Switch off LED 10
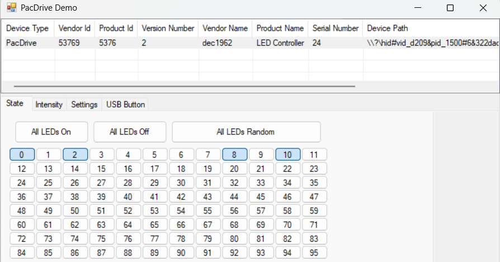Image resolution: width=500 pixels, height=262 pixels. pos(287,155)
